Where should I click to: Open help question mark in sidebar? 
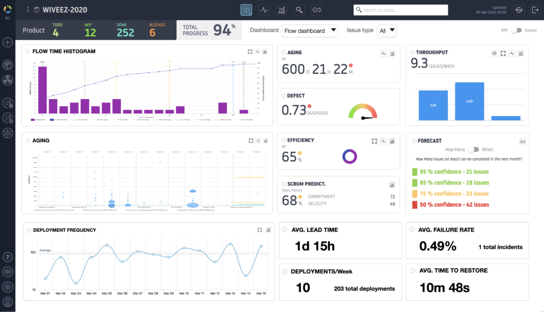coord(7,257)
